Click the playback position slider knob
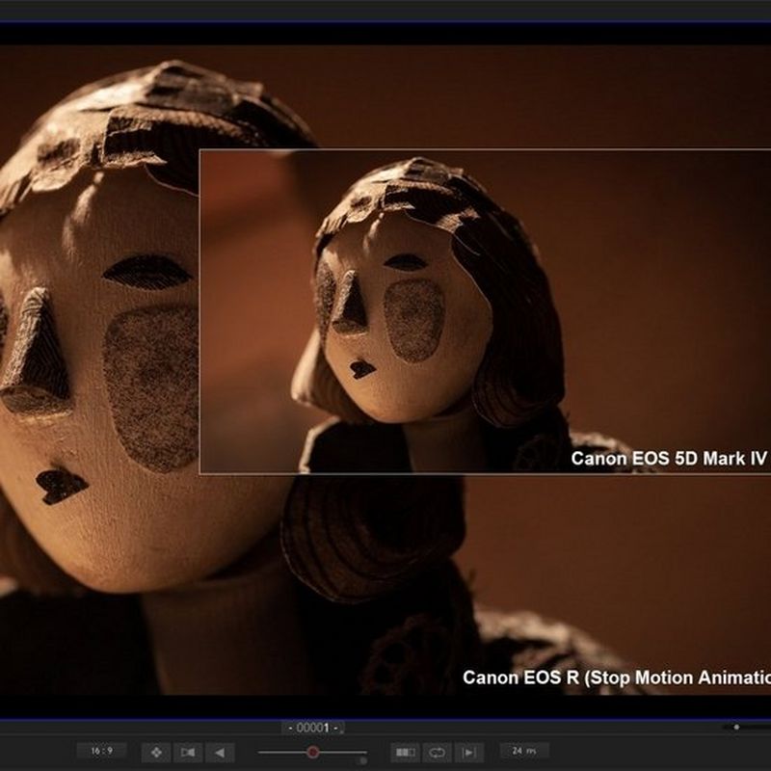The image size is (771, 771). [312, 752]
